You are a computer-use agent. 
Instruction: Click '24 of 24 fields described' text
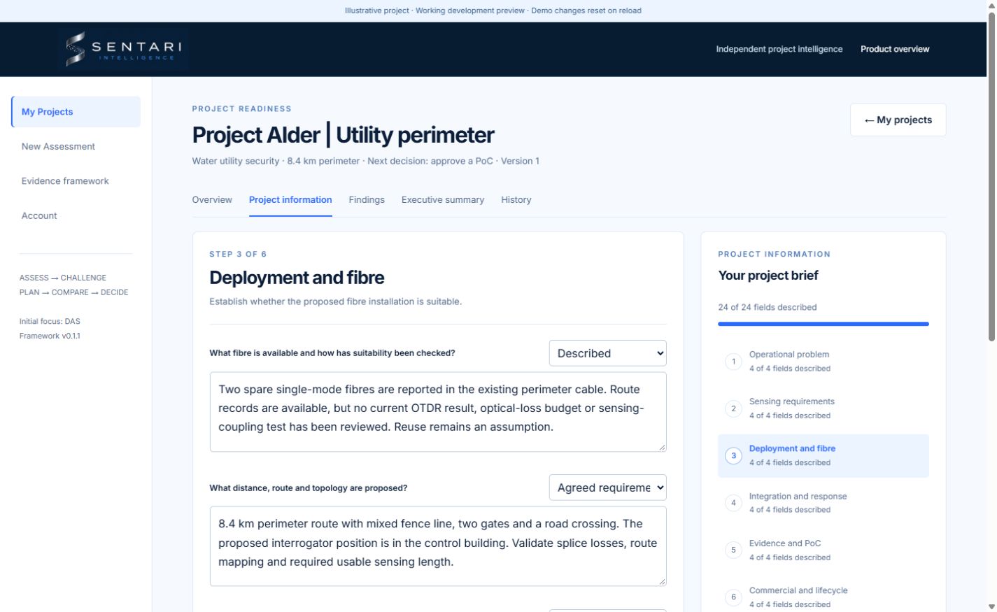tap(767, 307)
